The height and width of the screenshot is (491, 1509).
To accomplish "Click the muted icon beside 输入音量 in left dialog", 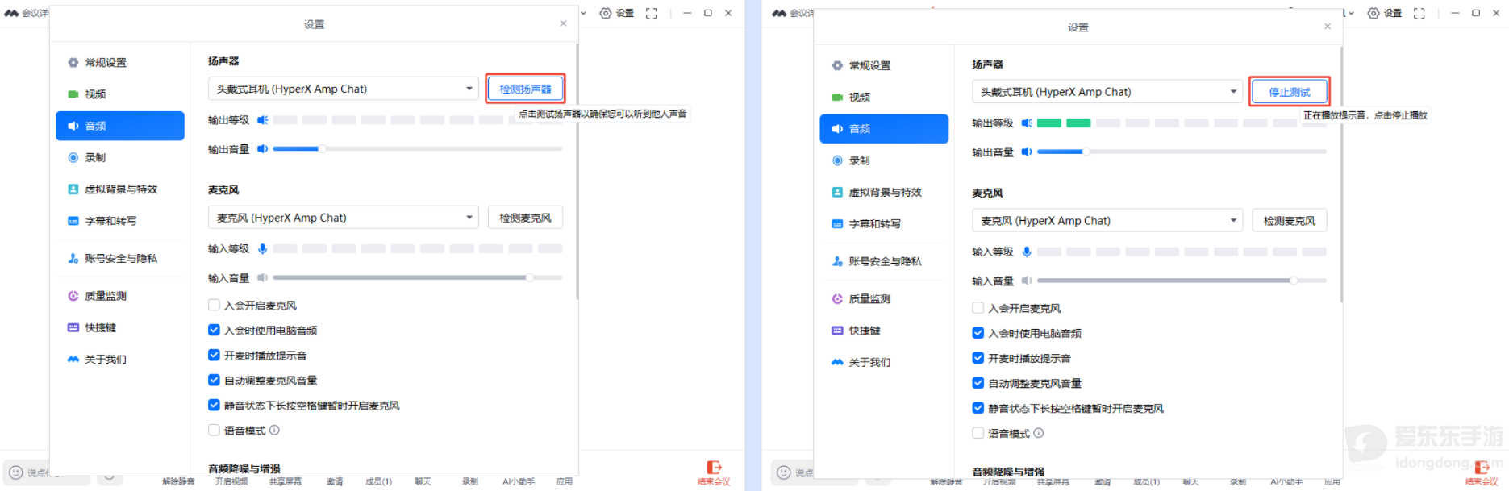I will 262,278.
